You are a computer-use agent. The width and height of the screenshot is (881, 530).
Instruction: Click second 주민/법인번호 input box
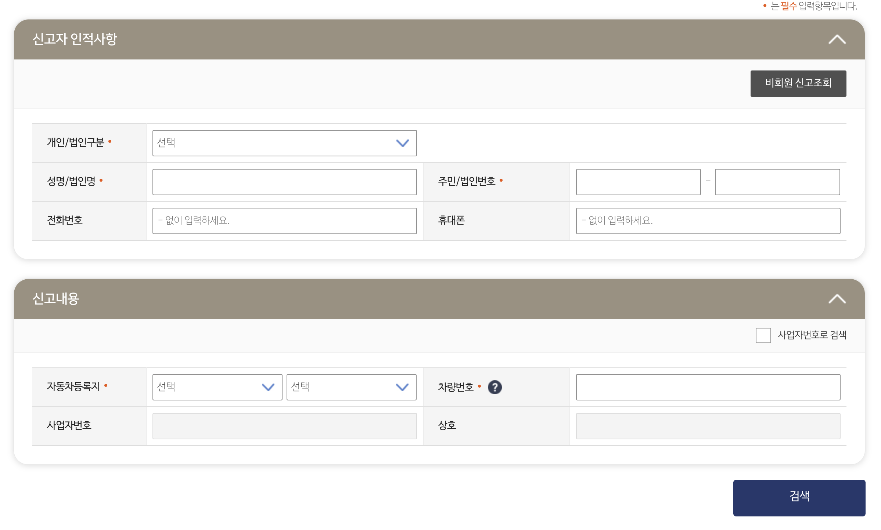777,182
